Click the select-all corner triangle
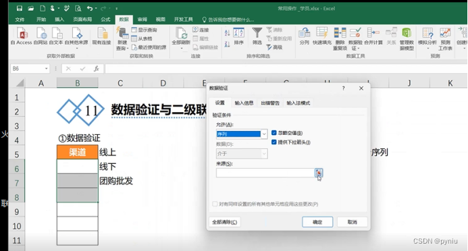Viewport: 468px width, 251px height. coord(20,82)
